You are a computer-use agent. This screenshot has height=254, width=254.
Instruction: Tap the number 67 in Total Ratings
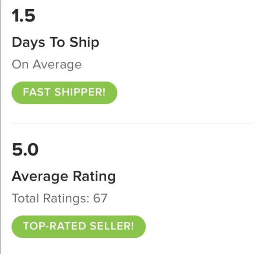(100, 198)
